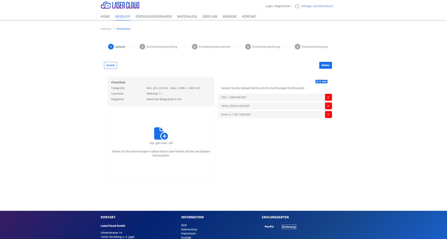
Task: Remove file Kreis-3_1100-1000.DXF
Action: 328,114
